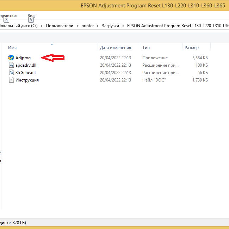Go to Локальный диск (C:) in address bar
Screen dimensions: 229x229
coord(19,26)
